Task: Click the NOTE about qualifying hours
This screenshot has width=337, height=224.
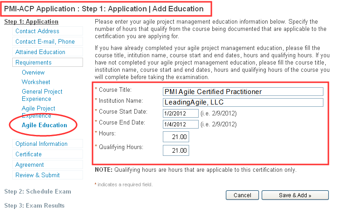Action: (195, 170)
